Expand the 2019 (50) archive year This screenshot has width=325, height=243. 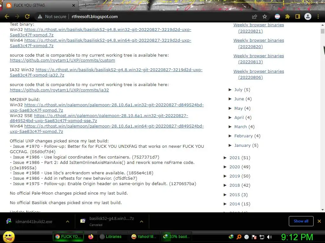[225, 176]
